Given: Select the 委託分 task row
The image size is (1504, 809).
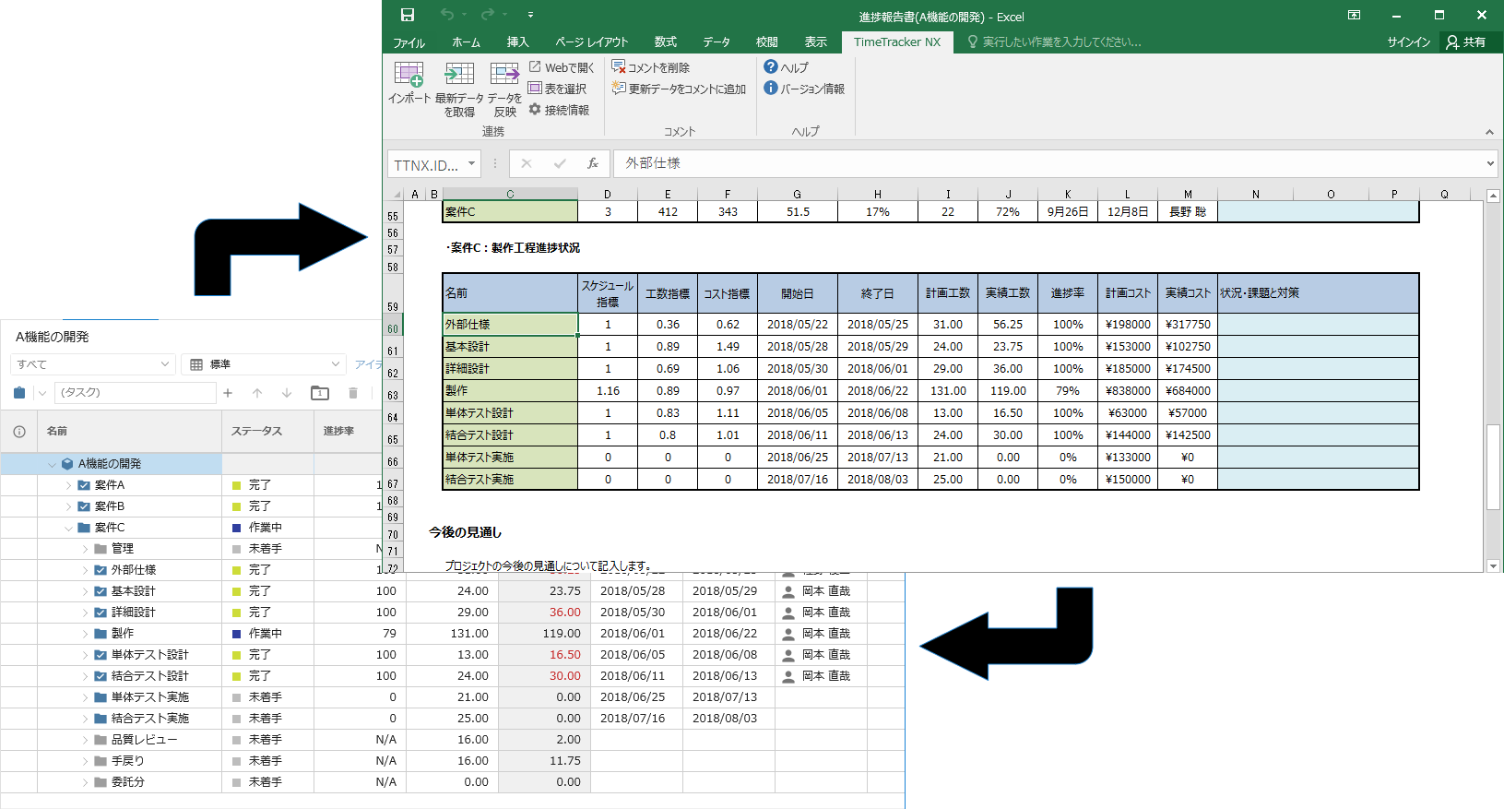Looking at the screenshot, I should [452, 782].
